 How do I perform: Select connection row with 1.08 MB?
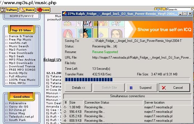[127, 107]
